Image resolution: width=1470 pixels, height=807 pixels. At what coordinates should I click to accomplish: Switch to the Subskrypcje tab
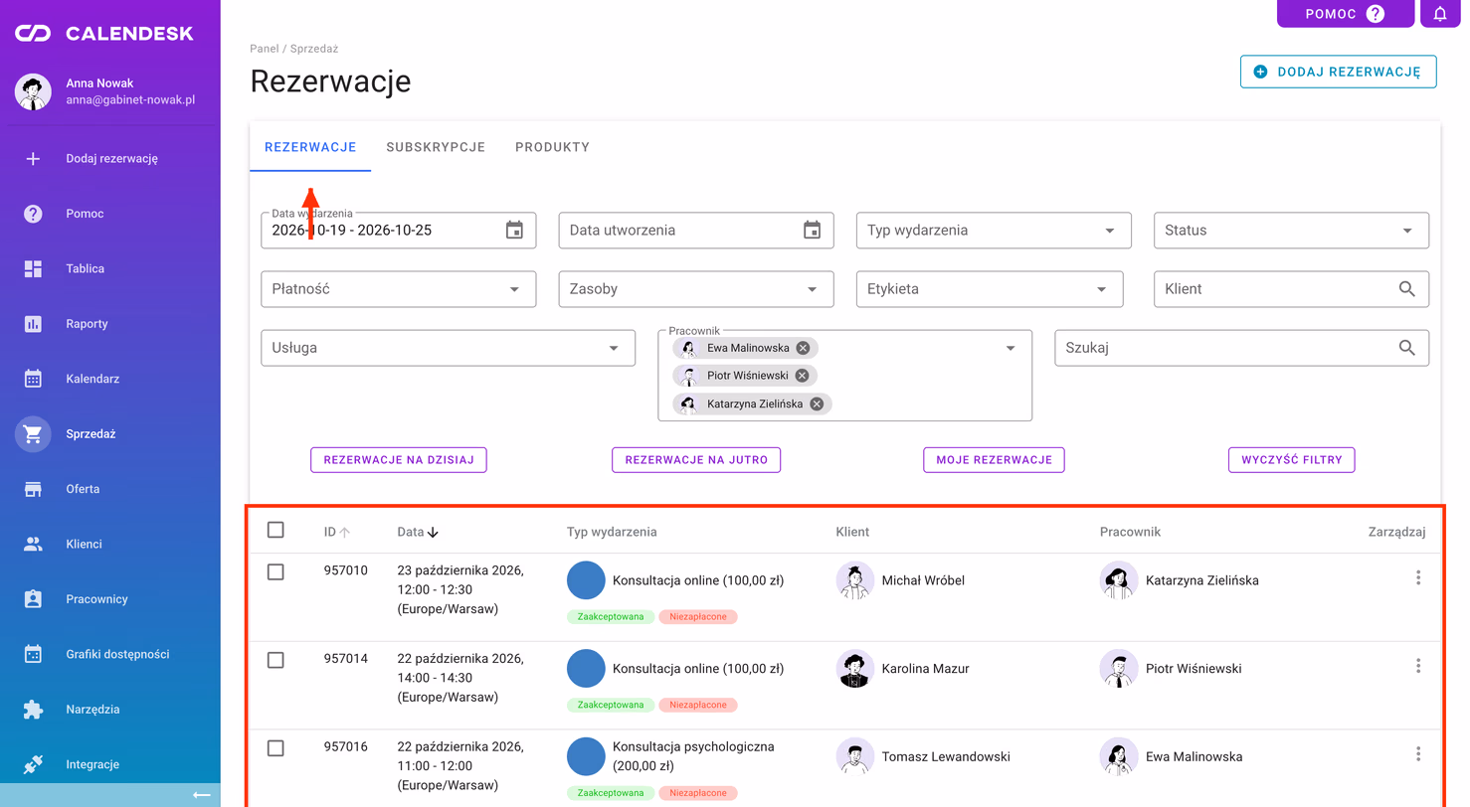coord(436,147)
